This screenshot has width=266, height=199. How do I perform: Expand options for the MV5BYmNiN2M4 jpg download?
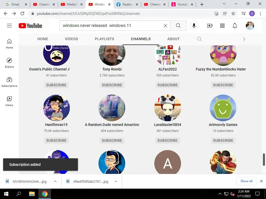[55, 181]
